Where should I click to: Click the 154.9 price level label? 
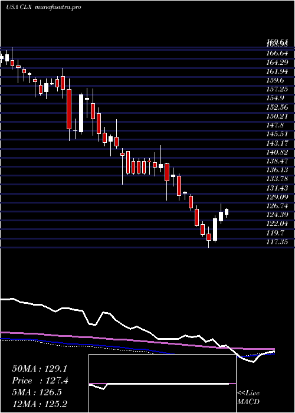276,99
